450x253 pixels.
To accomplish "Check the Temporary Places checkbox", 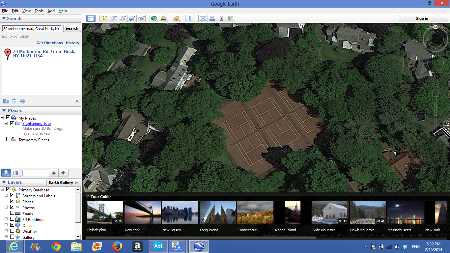I will tap(8, 140).
